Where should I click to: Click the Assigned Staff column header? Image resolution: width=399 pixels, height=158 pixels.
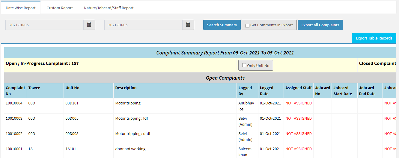click(298, 88)
